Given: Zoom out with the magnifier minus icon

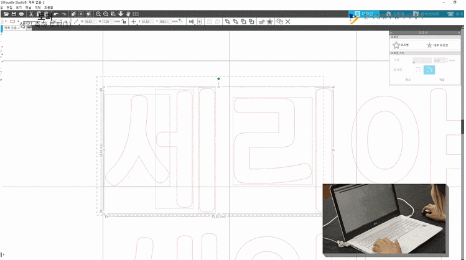Looking at the screenshot, I should [106, 14].
